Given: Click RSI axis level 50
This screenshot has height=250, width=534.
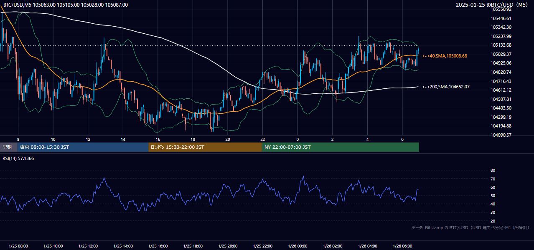Looking at the screenshot, I should (493, 195).
